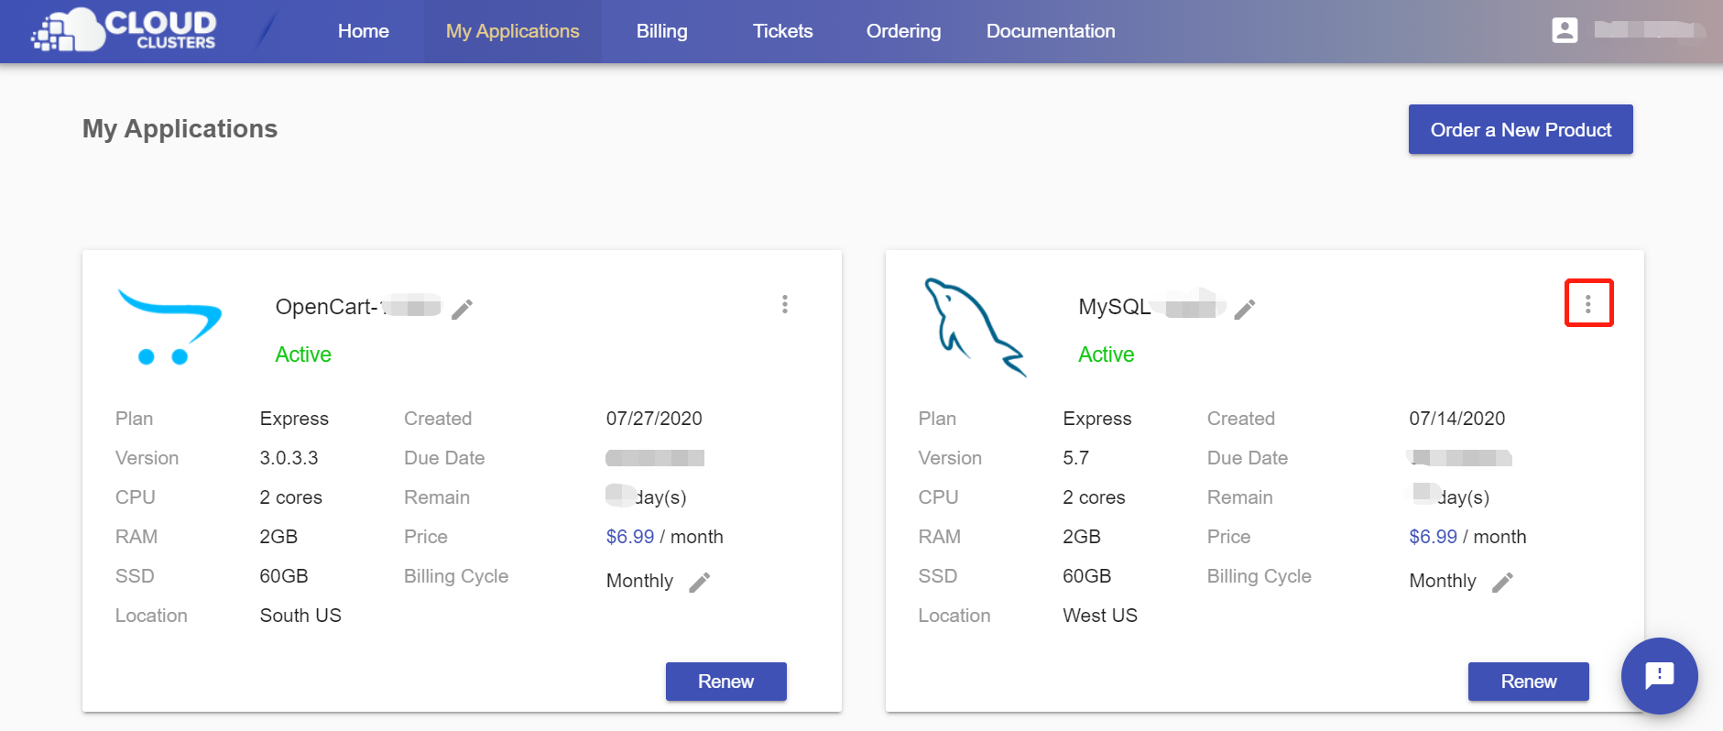
Task: Click MySQL version 5.7
Action: [x=1076, y=458]
